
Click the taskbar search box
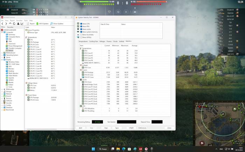click(x=103, y=149)
